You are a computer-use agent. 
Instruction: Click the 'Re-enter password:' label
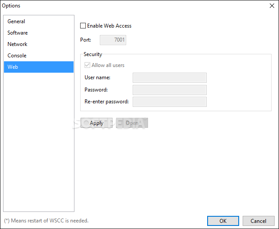click(x=106, y=102)
